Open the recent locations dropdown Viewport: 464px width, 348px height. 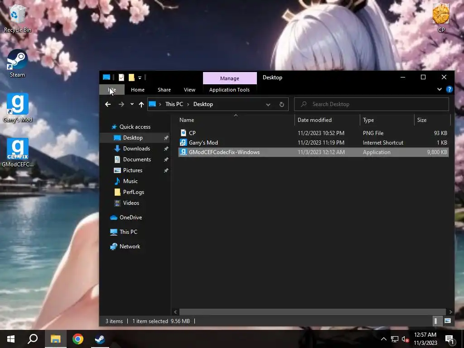point(132,104)
